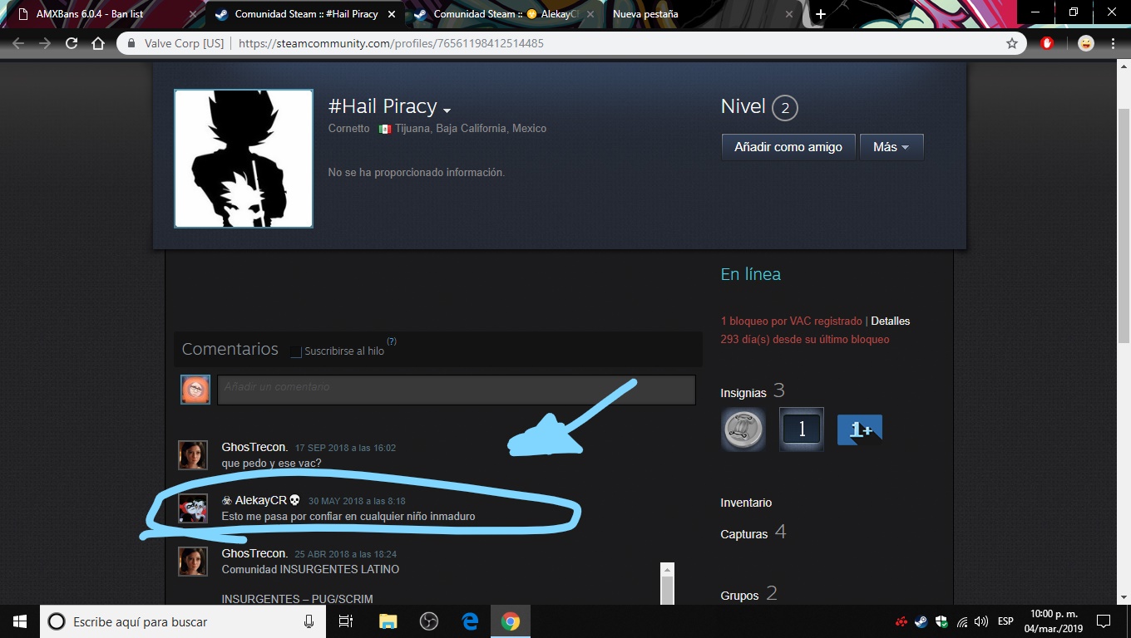Open the VAC ban Detalles link
1131x638 pixels.
[890, 321]
